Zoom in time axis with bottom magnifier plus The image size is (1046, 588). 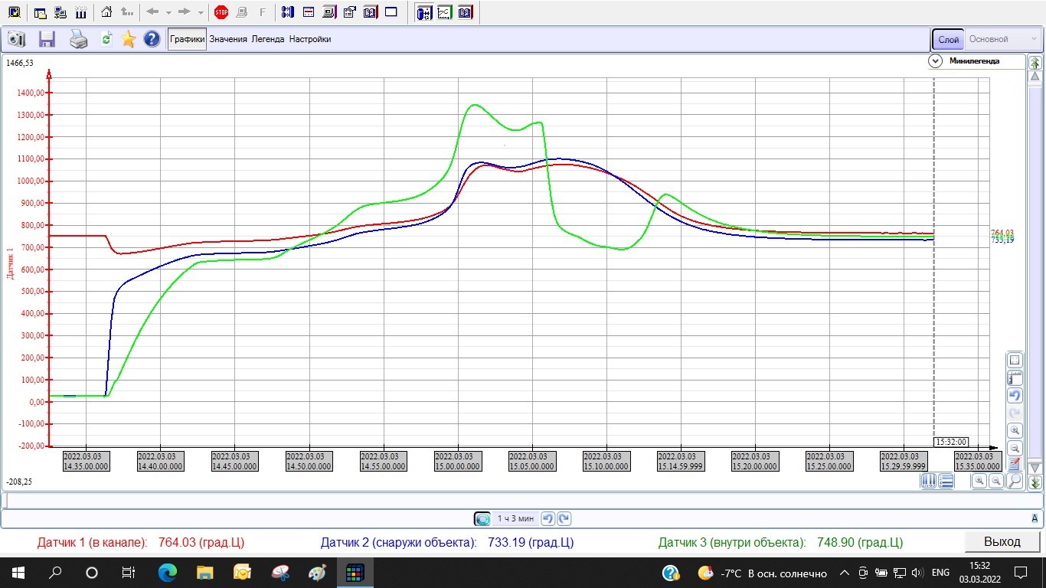pyautogui.click(x=979, y=481)
